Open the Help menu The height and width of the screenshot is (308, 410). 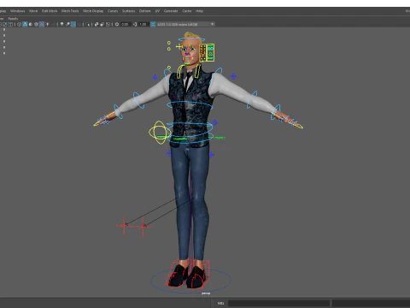click(199, 11)
